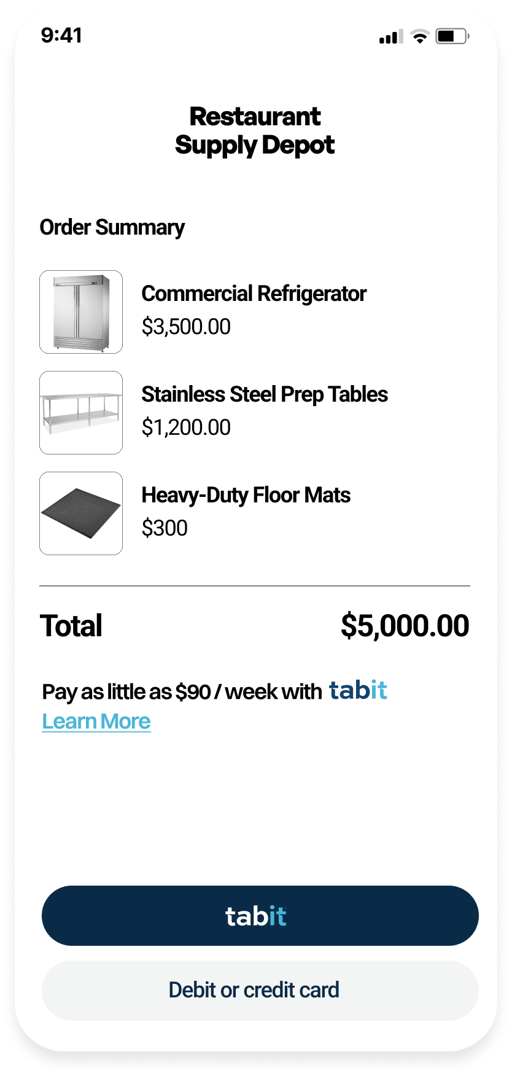The height and width of the screenshot is (1076, 512).
Task: Click the tabit logo in financing offer
Action: point(358,690)
